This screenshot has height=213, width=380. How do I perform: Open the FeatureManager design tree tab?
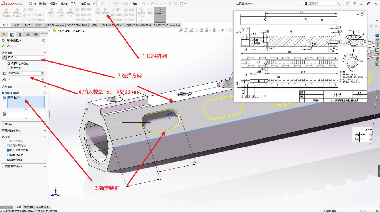pos(4,35)
